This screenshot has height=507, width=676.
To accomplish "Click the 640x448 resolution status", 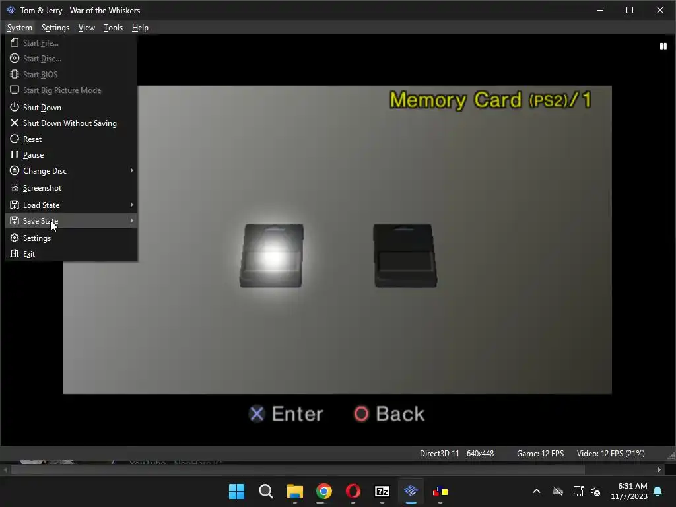I will click(481, 453).
